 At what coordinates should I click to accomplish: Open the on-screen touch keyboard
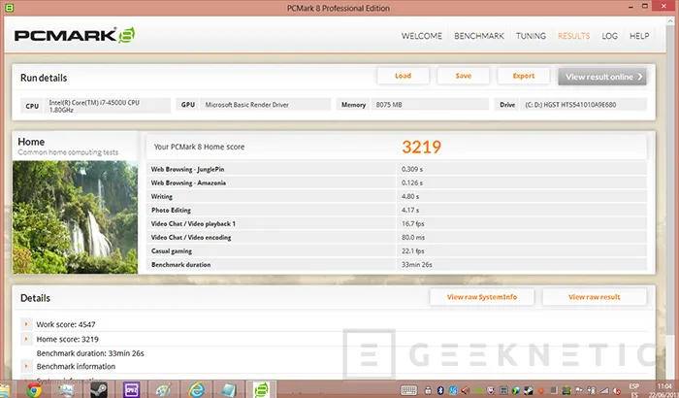click(x=409, y=390)
